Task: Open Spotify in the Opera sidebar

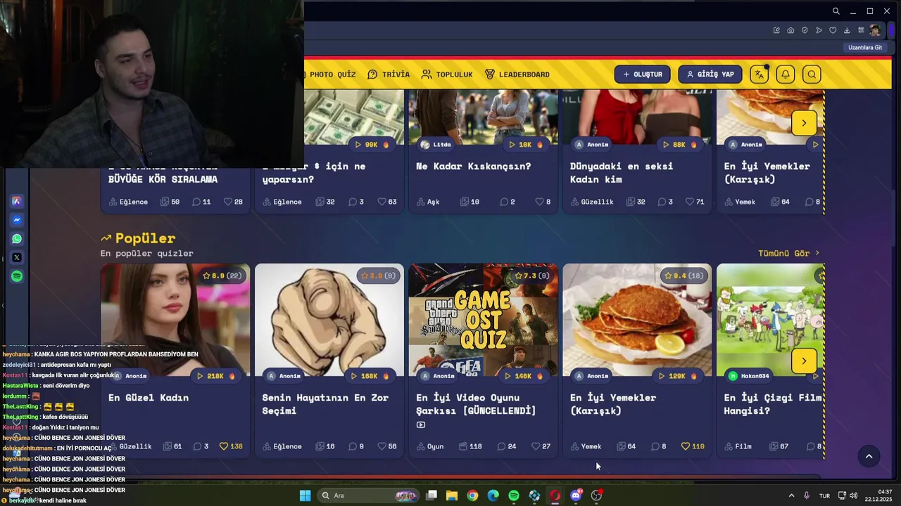Action: click(x=17, y=276)
